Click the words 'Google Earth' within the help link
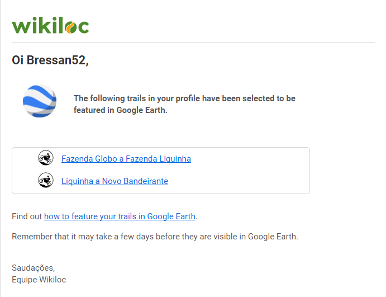Screen dimensions: 386x297 click(x=171, y=216)
